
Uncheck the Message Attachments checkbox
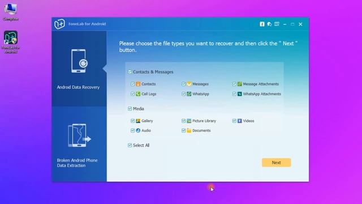[x=234, y=84]
